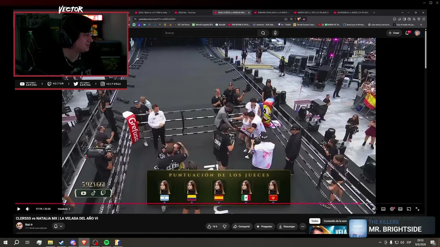The width and height of the screenshot is (440, 247).
Task: Switch to the '$1 GYM in India' tab
Action: coord(152,13)
